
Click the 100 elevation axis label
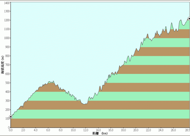point(7,119)
